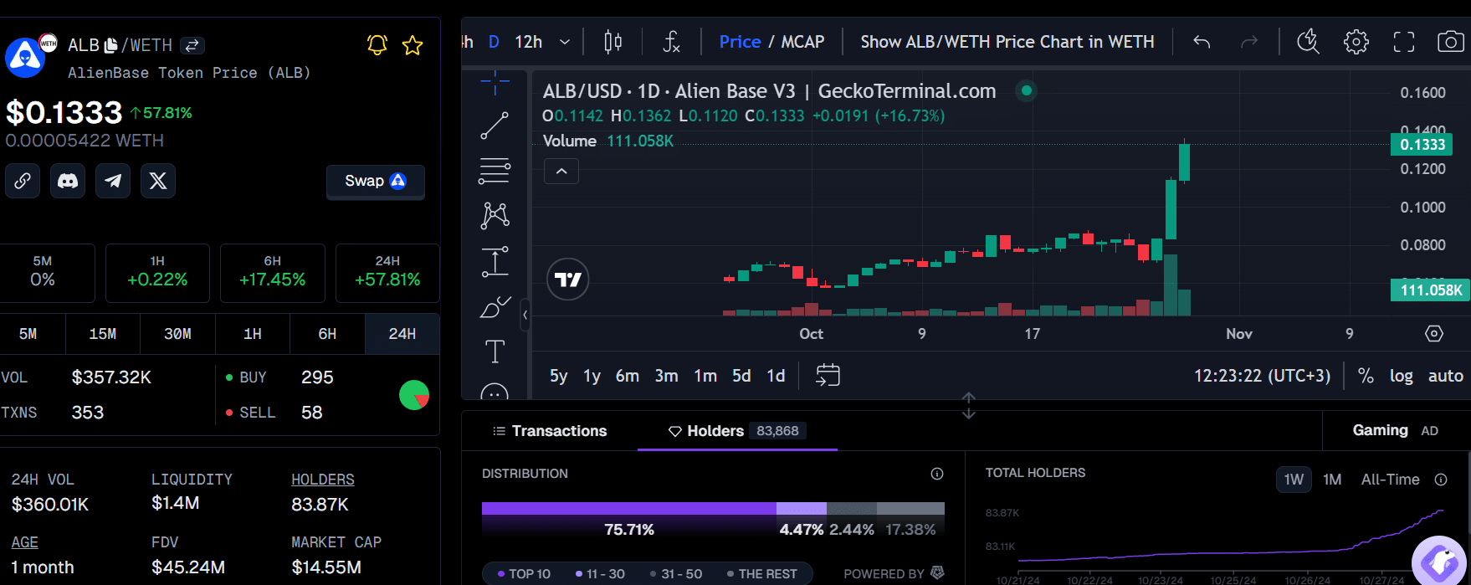
Task: Add ALB to favorites with star icon
Action: (413, 45)
